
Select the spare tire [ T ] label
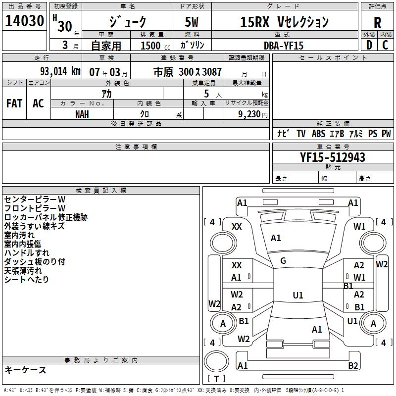click(216, 379)
